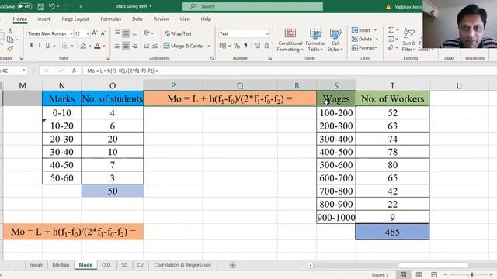Click Increase Indent icon

[x=155, y=46]
